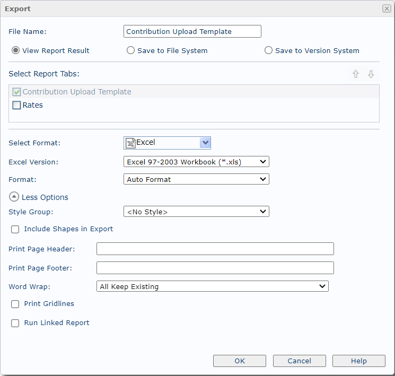Click the Cancel button
Image resolution: width=395 pixels, height=376 pixels.
tap(299, 361)
